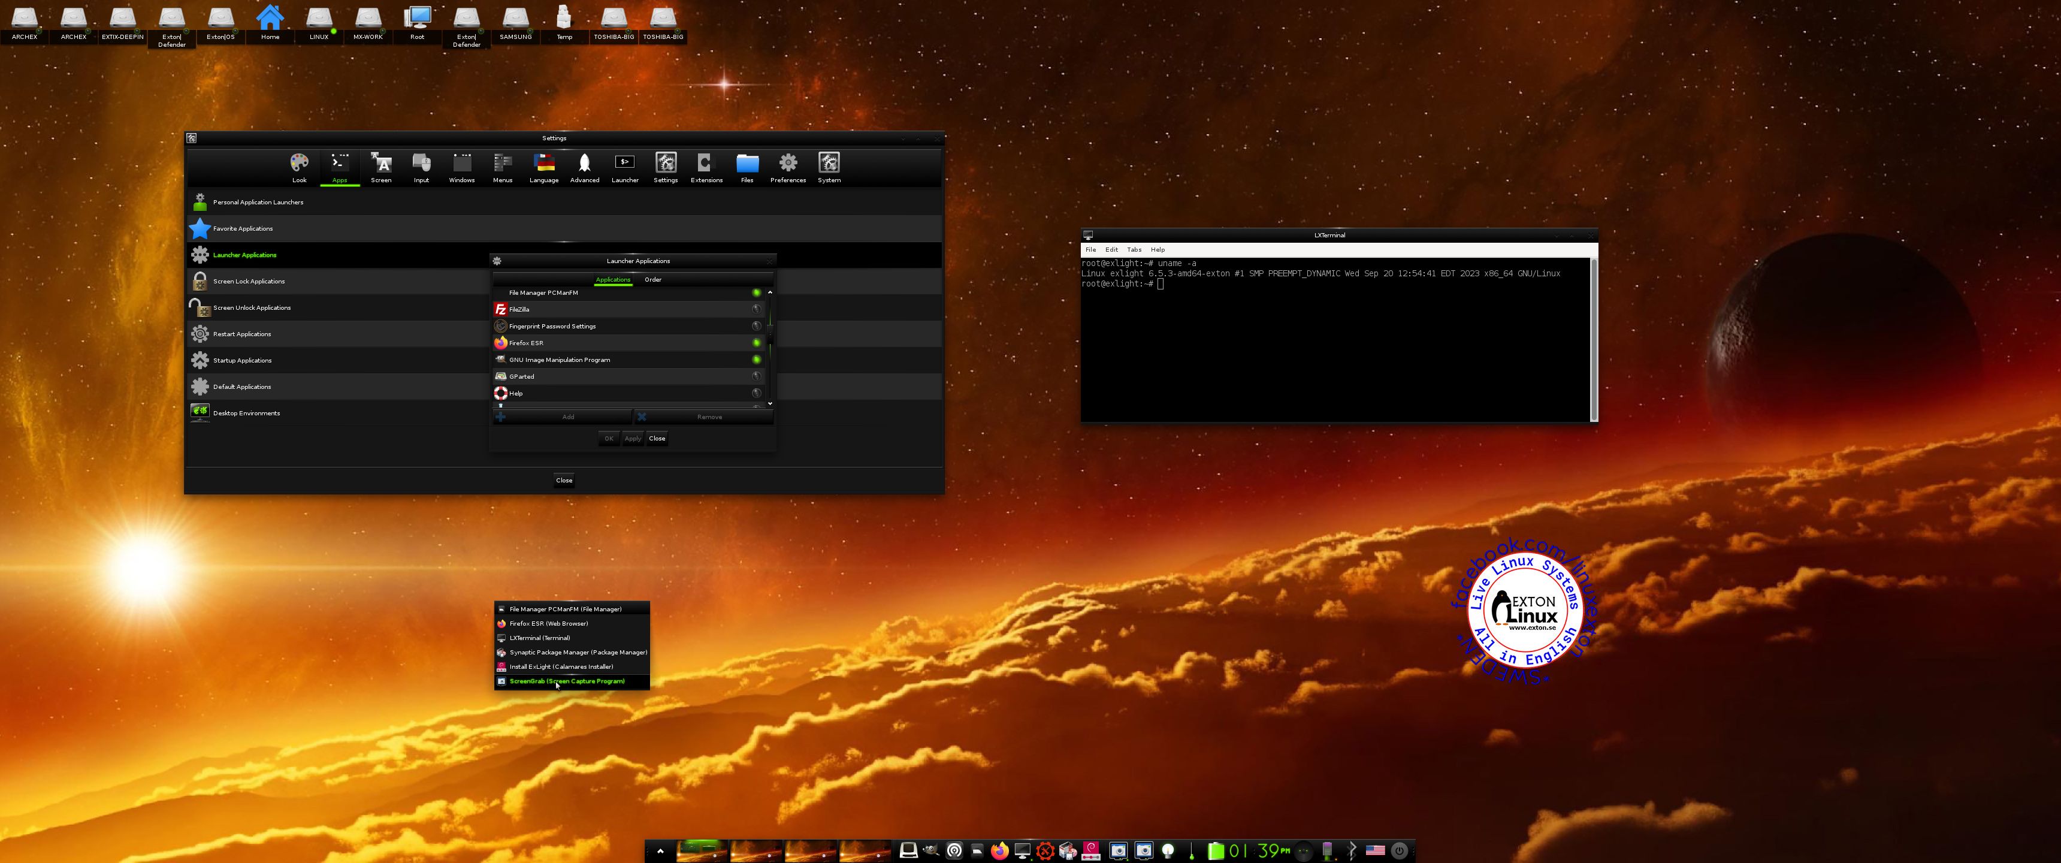Enable the GParted launcher toggle
Screen dimensions: 2061x863
pyautogui.click(x=756, y=376)
